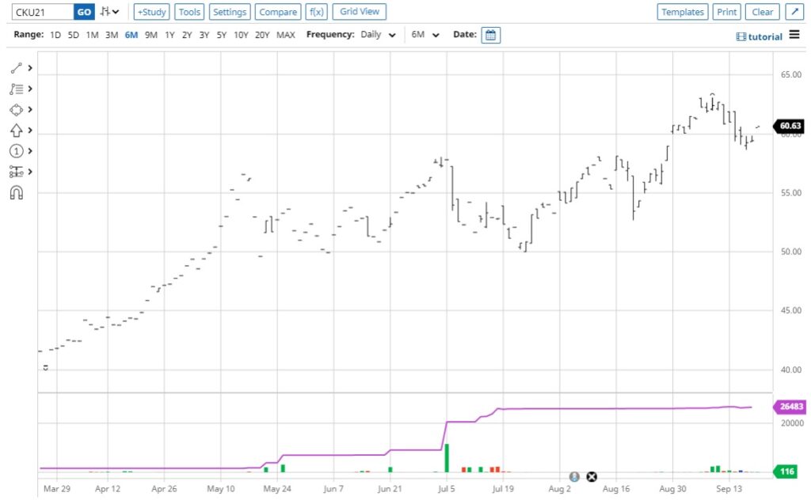Open the calendar date picker icon

pos(490,35)
